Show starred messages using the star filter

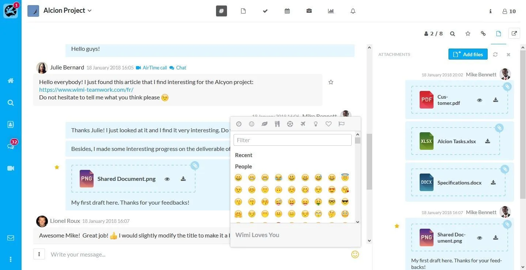(468, 34)
